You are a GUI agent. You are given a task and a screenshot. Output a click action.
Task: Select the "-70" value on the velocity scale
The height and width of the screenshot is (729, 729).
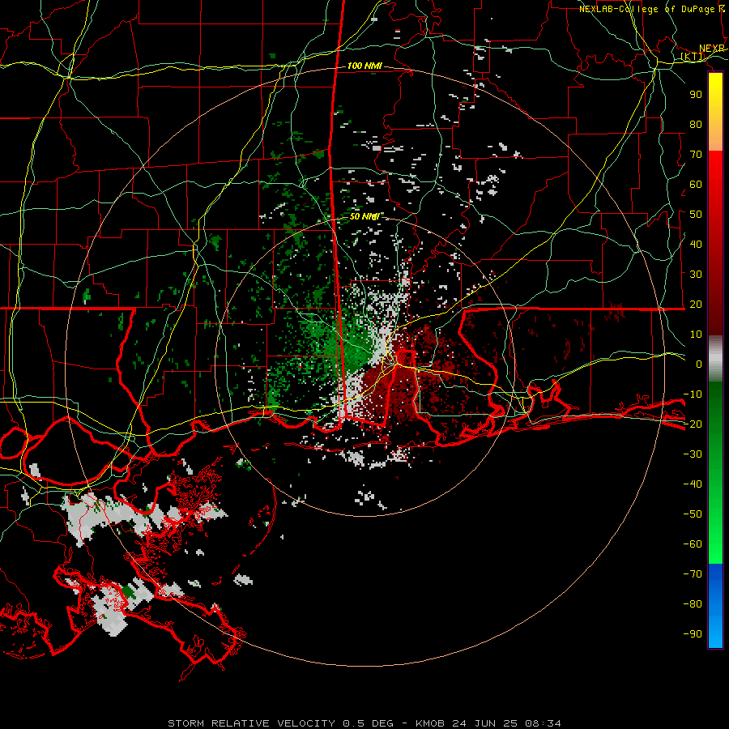[693, 573]
